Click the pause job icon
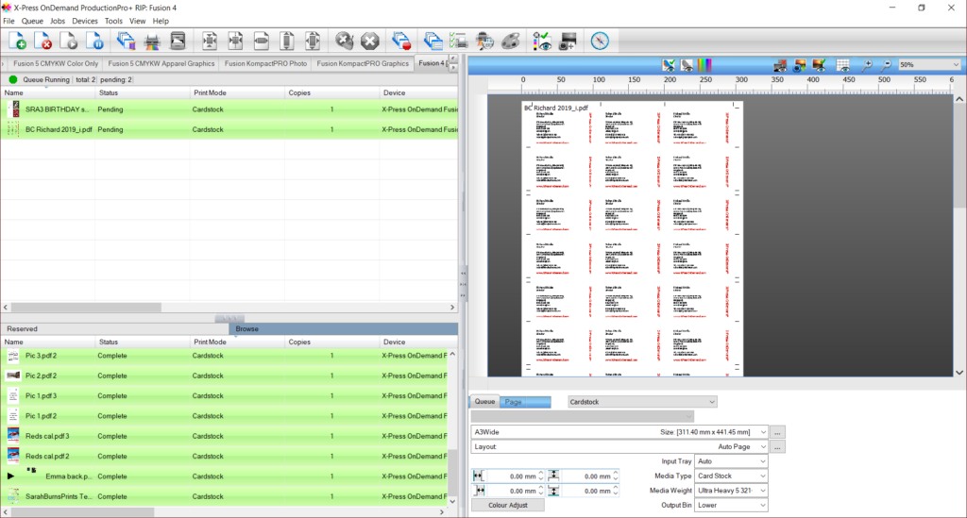 pyautogui.click(x=94, y=42)
